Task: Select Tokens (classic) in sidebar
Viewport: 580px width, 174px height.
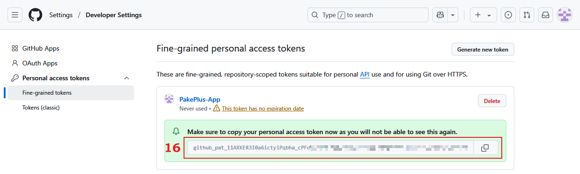Action: click(x=41, y=108)
